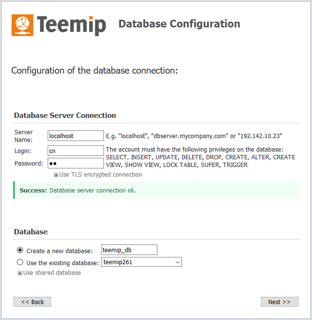This screenshot has width=312, height=320.
Task: Select the Create a new database radio button
Action: (20, 250)
